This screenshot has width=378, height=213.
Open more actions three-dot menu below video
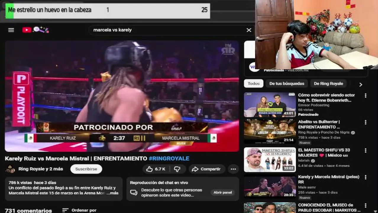233,169
